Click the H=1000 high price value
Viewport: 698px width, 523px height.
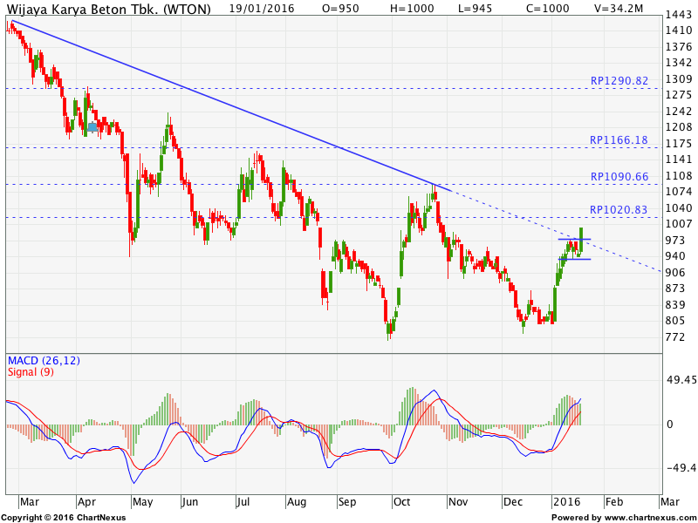tap(410, 8)
